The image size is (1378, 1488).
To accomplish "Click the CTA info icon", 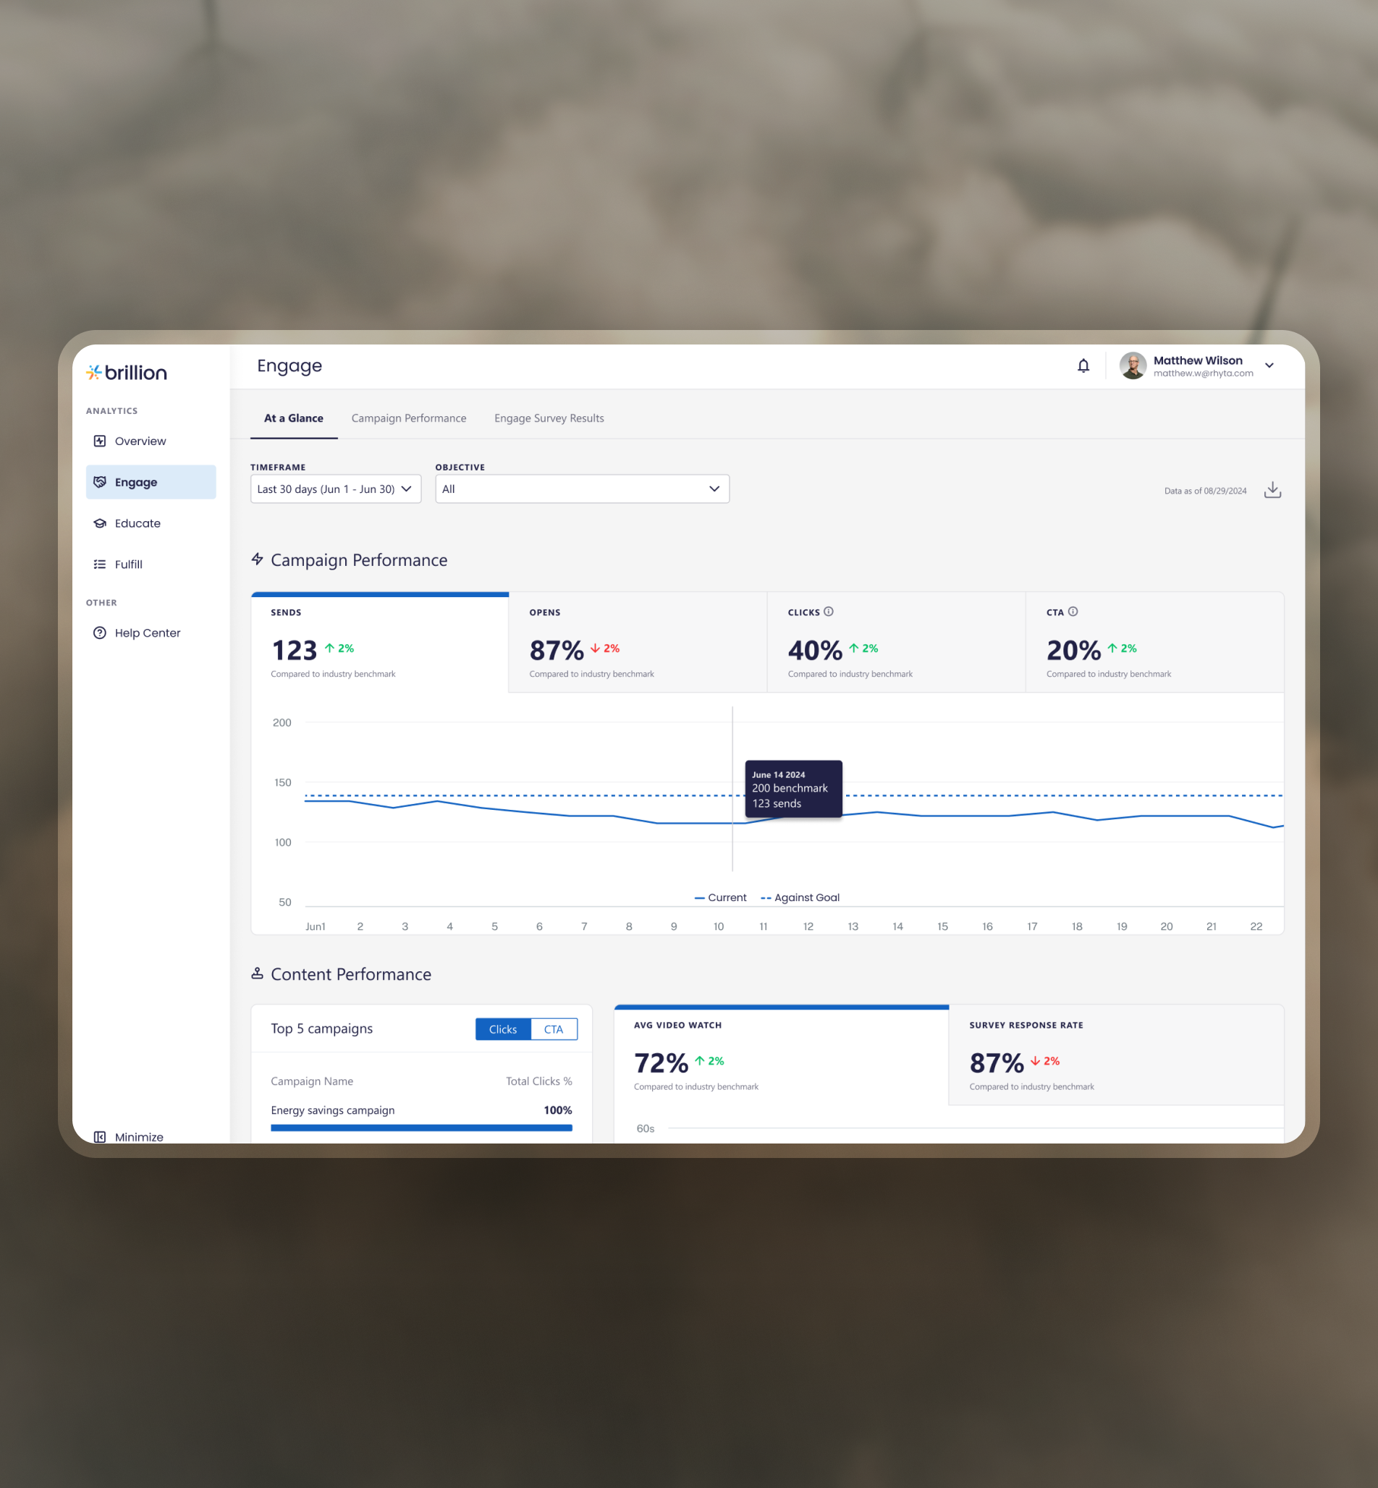I will click(x=1073, y=612).
